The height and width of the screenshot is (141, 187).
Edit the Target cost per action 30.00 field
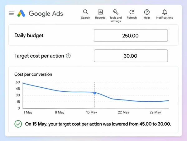[x=131, y=56]
